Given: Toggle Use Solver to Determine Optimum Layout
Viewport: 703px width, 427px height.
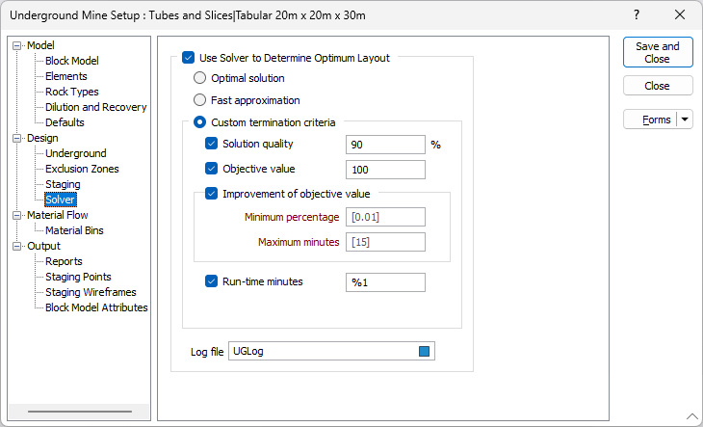Looking at the screenshot, I should point(189,58).
